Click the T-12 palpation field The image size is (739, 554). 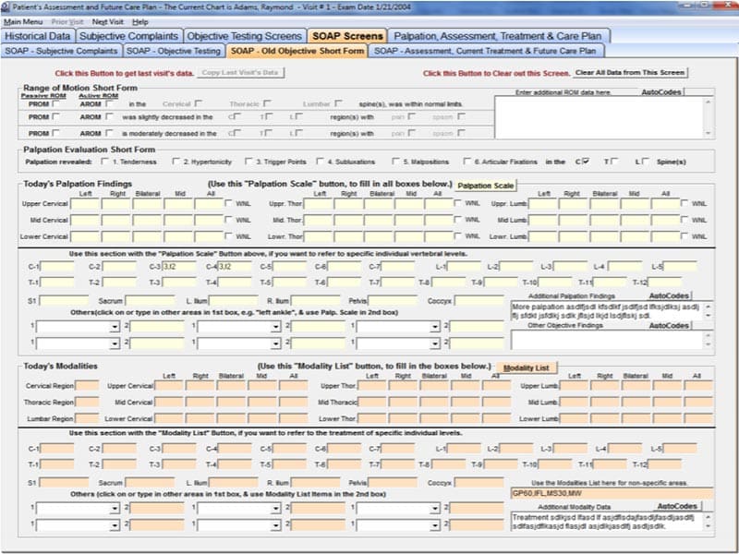tap(664, 283)
